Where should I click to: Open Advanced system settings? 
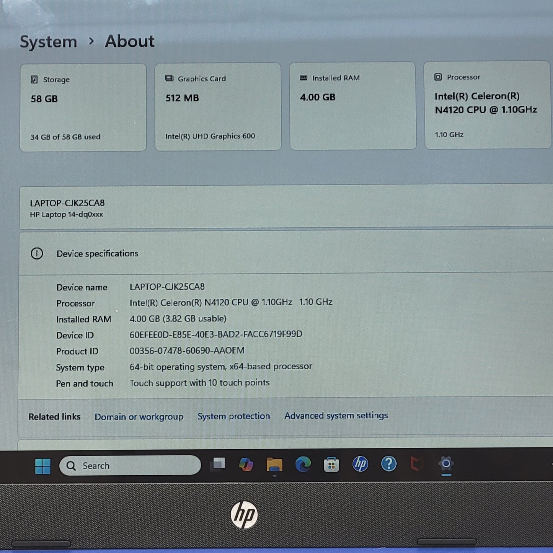[x=336, y=416]
